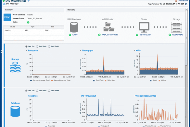190x127 pixels.
Task: Click the Storage rack icon
Action: 177,27
